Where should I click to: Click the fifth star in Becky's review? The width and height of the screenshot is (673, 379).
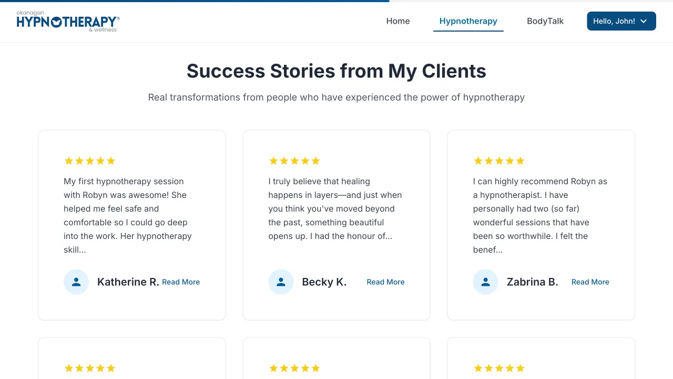315,161
